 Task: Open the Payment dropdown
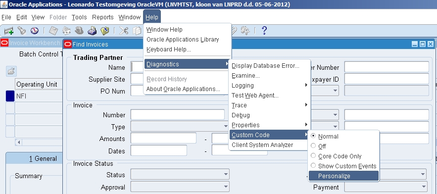click(386, 187)
